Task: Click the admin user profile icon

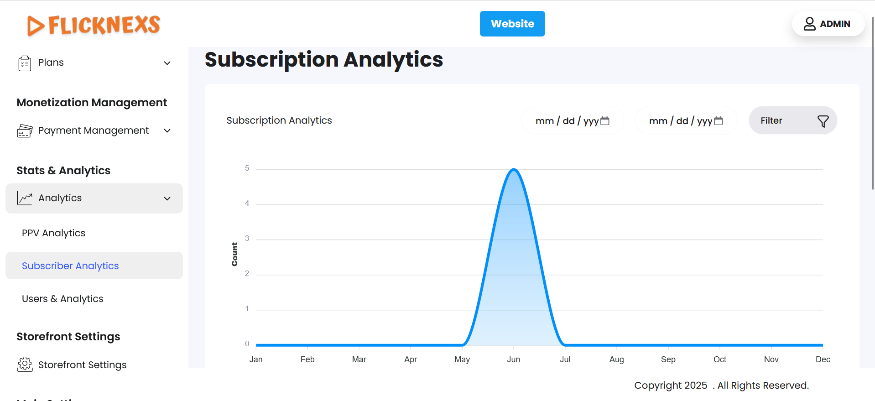Action: pyautogui.click(x=809, y=24)
